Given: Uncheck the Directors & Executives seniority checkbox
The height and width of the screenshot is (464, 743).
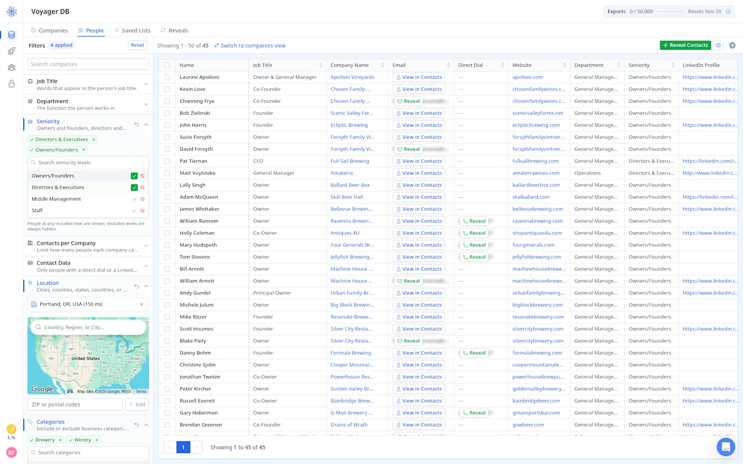Looking at the screenshot, I should pos(134,187).
